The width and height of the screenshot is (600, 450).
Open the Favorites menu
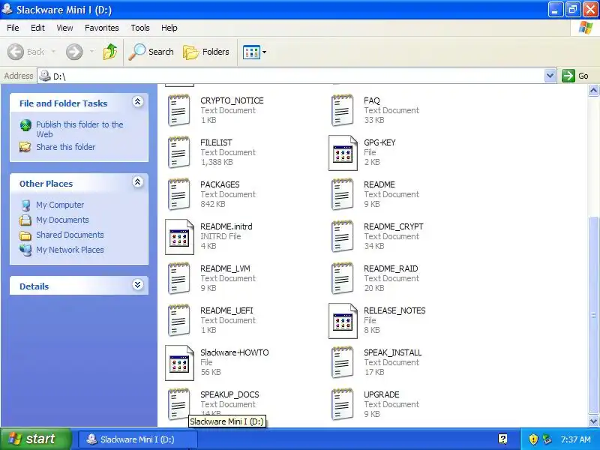(102, 28)
